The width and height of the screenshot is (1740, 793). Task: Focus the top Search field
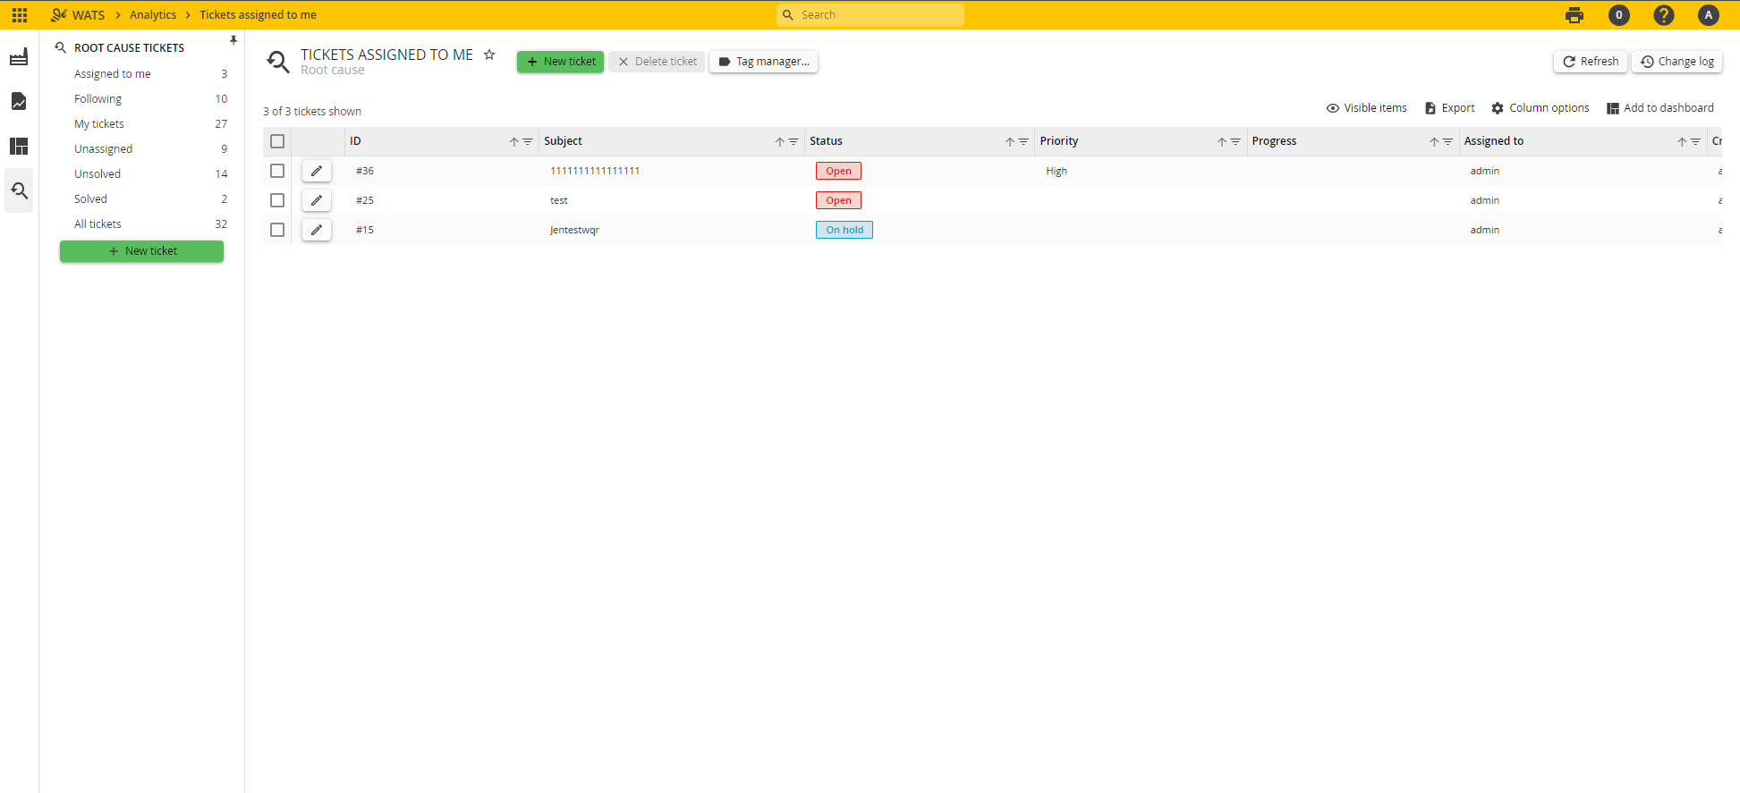click(x=870, y=15)
